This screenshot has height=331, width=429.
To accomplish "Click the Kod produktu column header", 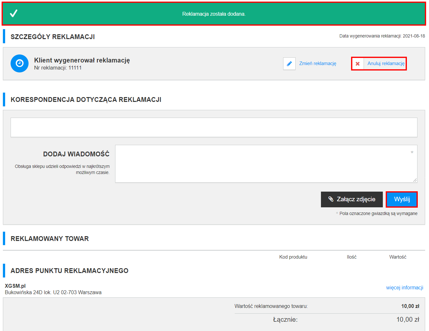I will coord(293,257).
